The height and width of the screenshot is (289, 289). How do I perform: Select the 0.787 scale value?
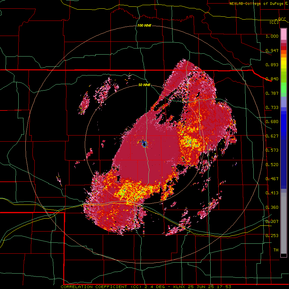coord(272,93)
